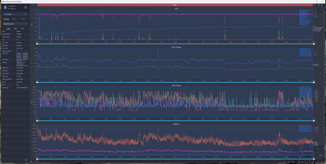Click the user avatar icon
Viewport: 326px width, 164px height.
point(5,7)
